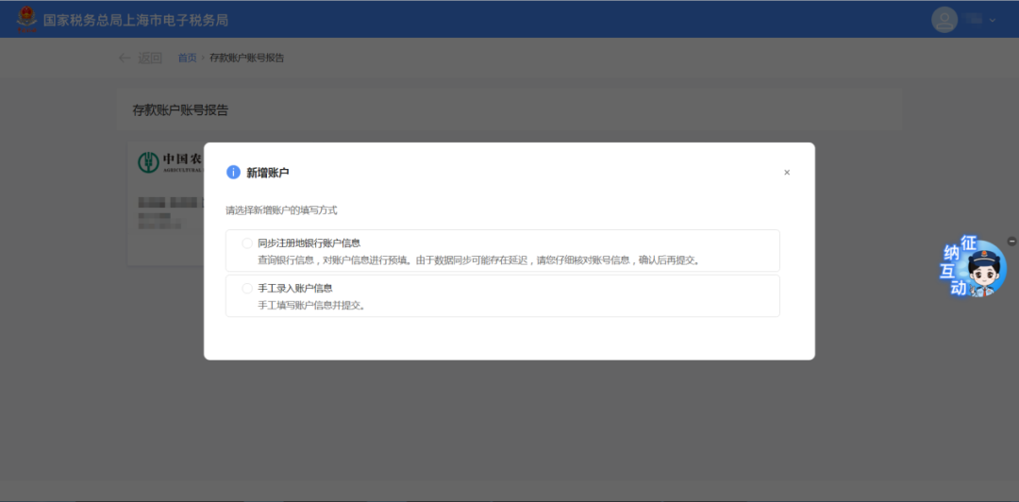Viewport: 1019px width, 502px height.
Task: Select the 同步注册地银行账户信息 radio button
Action: click(247, 243)
